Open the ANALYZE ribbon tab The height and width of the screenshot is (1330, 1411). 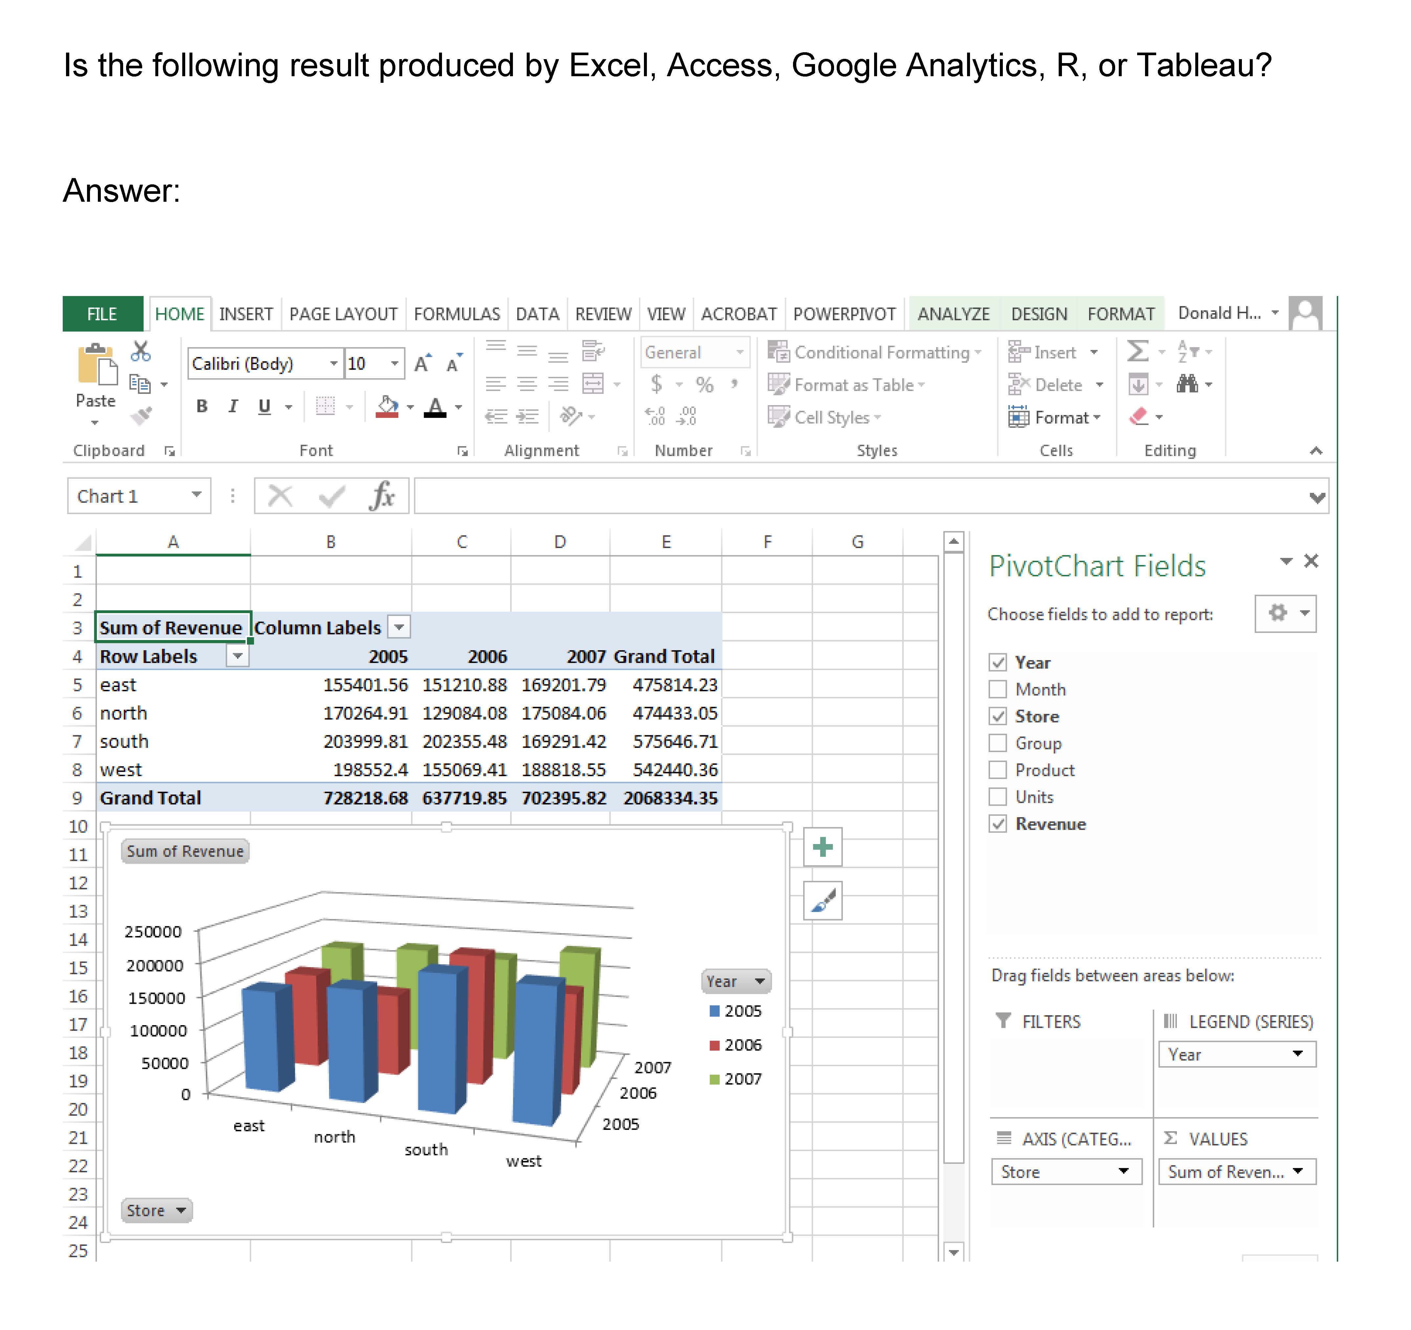click(953, 314)
